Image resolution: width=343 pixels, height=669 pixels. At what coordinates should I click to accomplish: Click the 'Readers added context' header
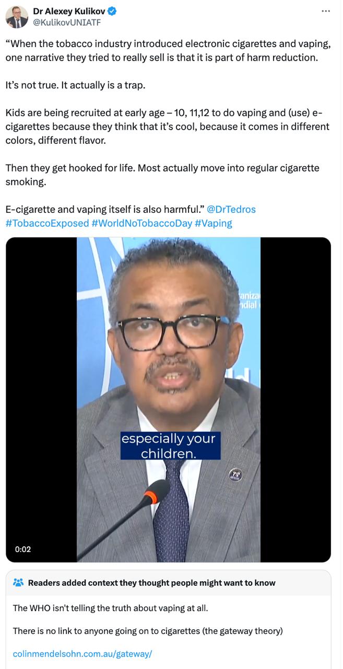click(x=151, y=583)
